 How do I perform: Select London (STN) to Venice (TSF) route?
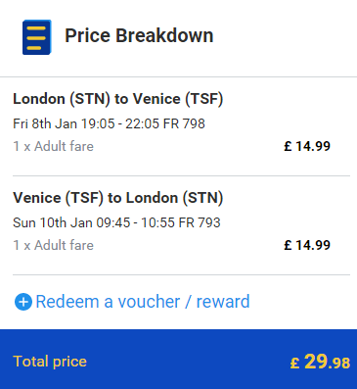[118, 99]
